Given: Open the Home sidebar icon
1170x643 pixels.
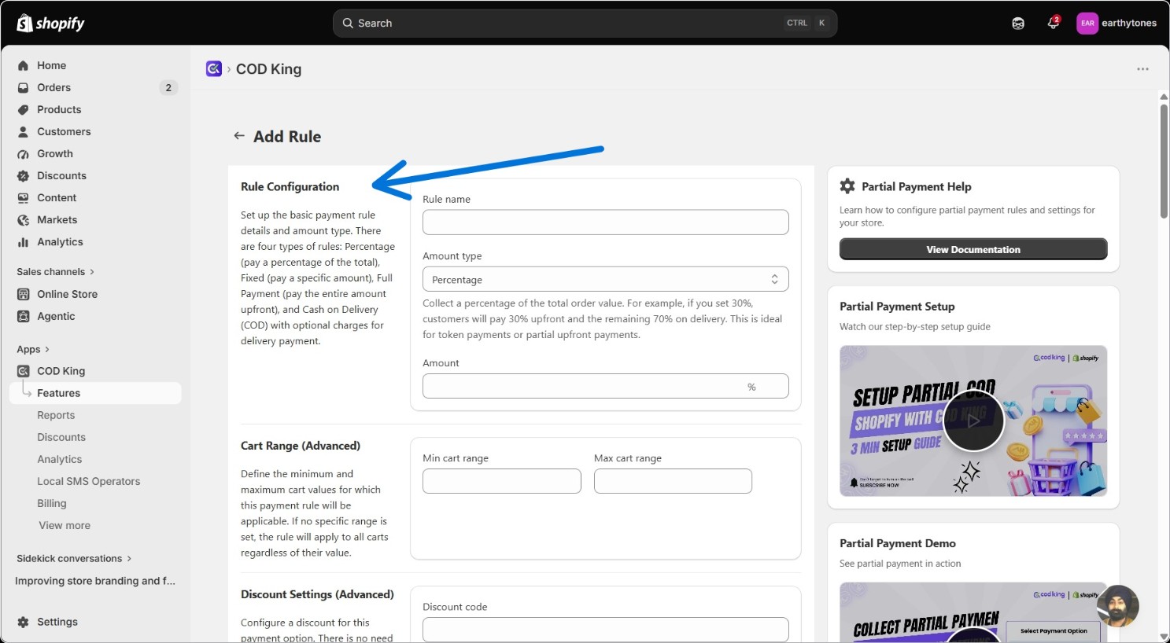Looking at the screenshot, I should (x=23, y=65).
